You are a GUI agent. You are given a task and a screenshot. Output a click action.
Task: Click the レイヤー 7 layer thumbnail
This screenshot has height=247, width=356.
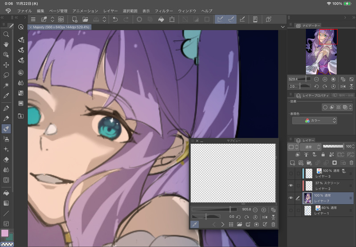[x=307, y=198]
